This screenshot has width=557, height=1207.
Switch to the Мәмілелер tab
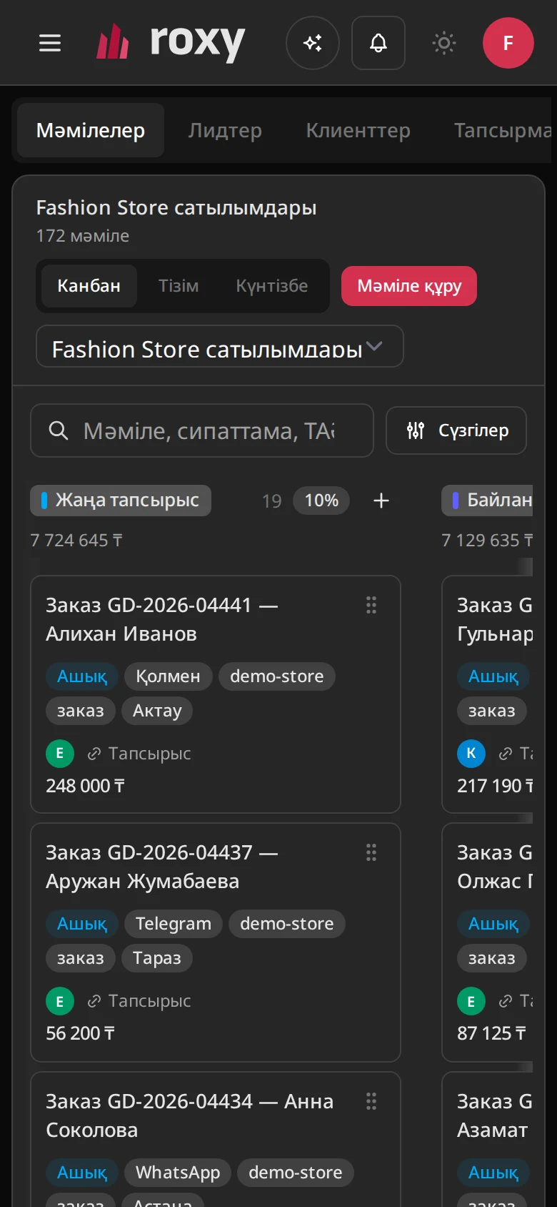(x=91, y=130)
